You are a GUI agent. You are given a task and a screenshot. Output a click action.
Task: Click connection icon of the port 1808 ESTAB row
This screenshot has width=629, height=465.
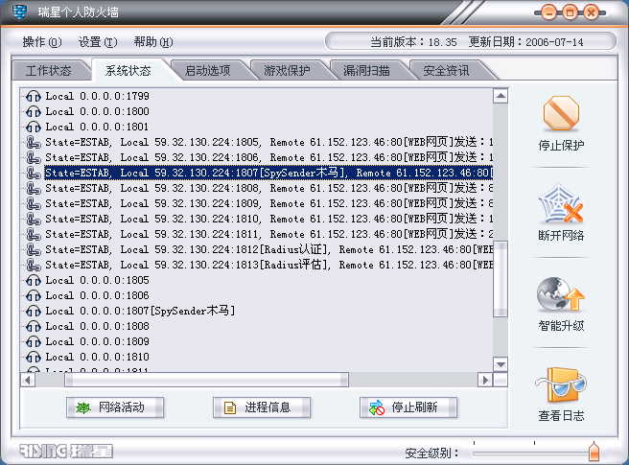pyautogui.click(x=34, y=188)
